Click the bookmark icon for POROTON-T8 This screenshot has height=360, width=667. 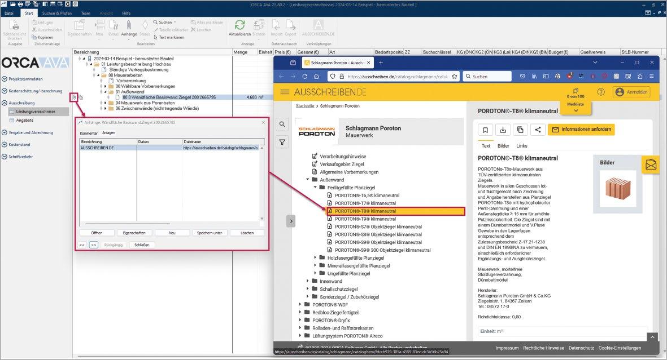[485, 130]
